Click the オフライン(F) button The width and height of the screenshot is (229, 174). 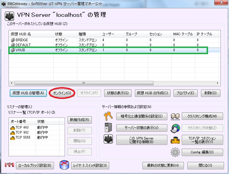tap(89, 93)
